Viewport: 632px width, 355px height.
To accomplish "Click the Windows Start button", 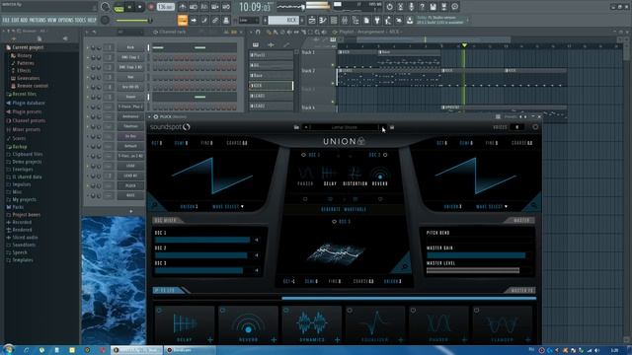I will click(x=8, y=349).
